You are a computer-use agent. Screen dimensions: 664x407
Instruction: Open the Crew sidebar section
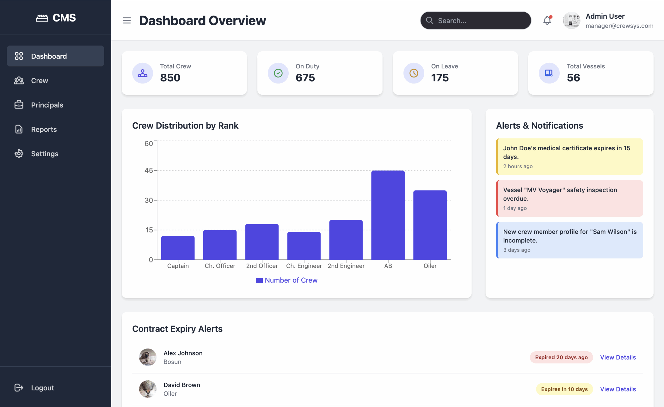pos(39,81)
